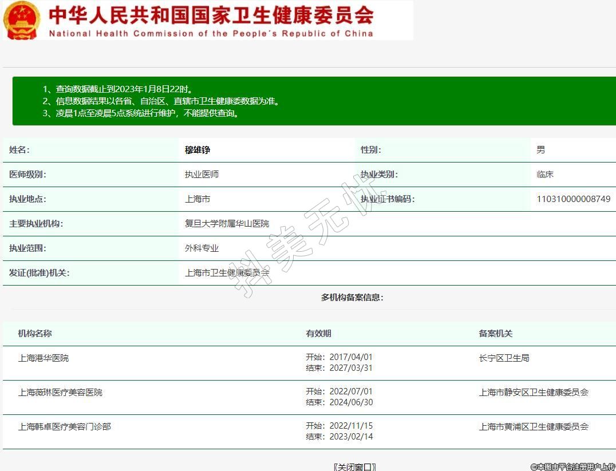This screenshot has width=616, height=471.
Task: Click the 上海市静安区卫生健康委员会 filing authority cell
Action: (x=534, y=393)
